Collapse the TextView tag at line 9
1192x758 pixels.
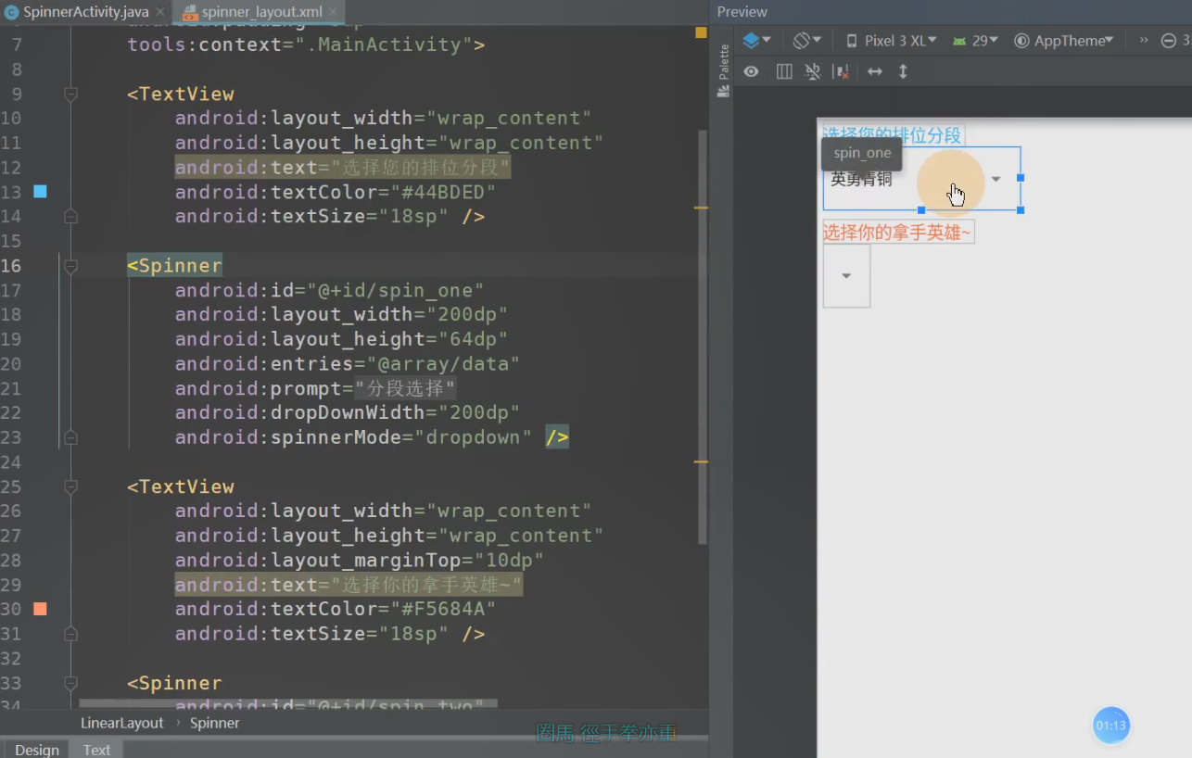point(70,94)
